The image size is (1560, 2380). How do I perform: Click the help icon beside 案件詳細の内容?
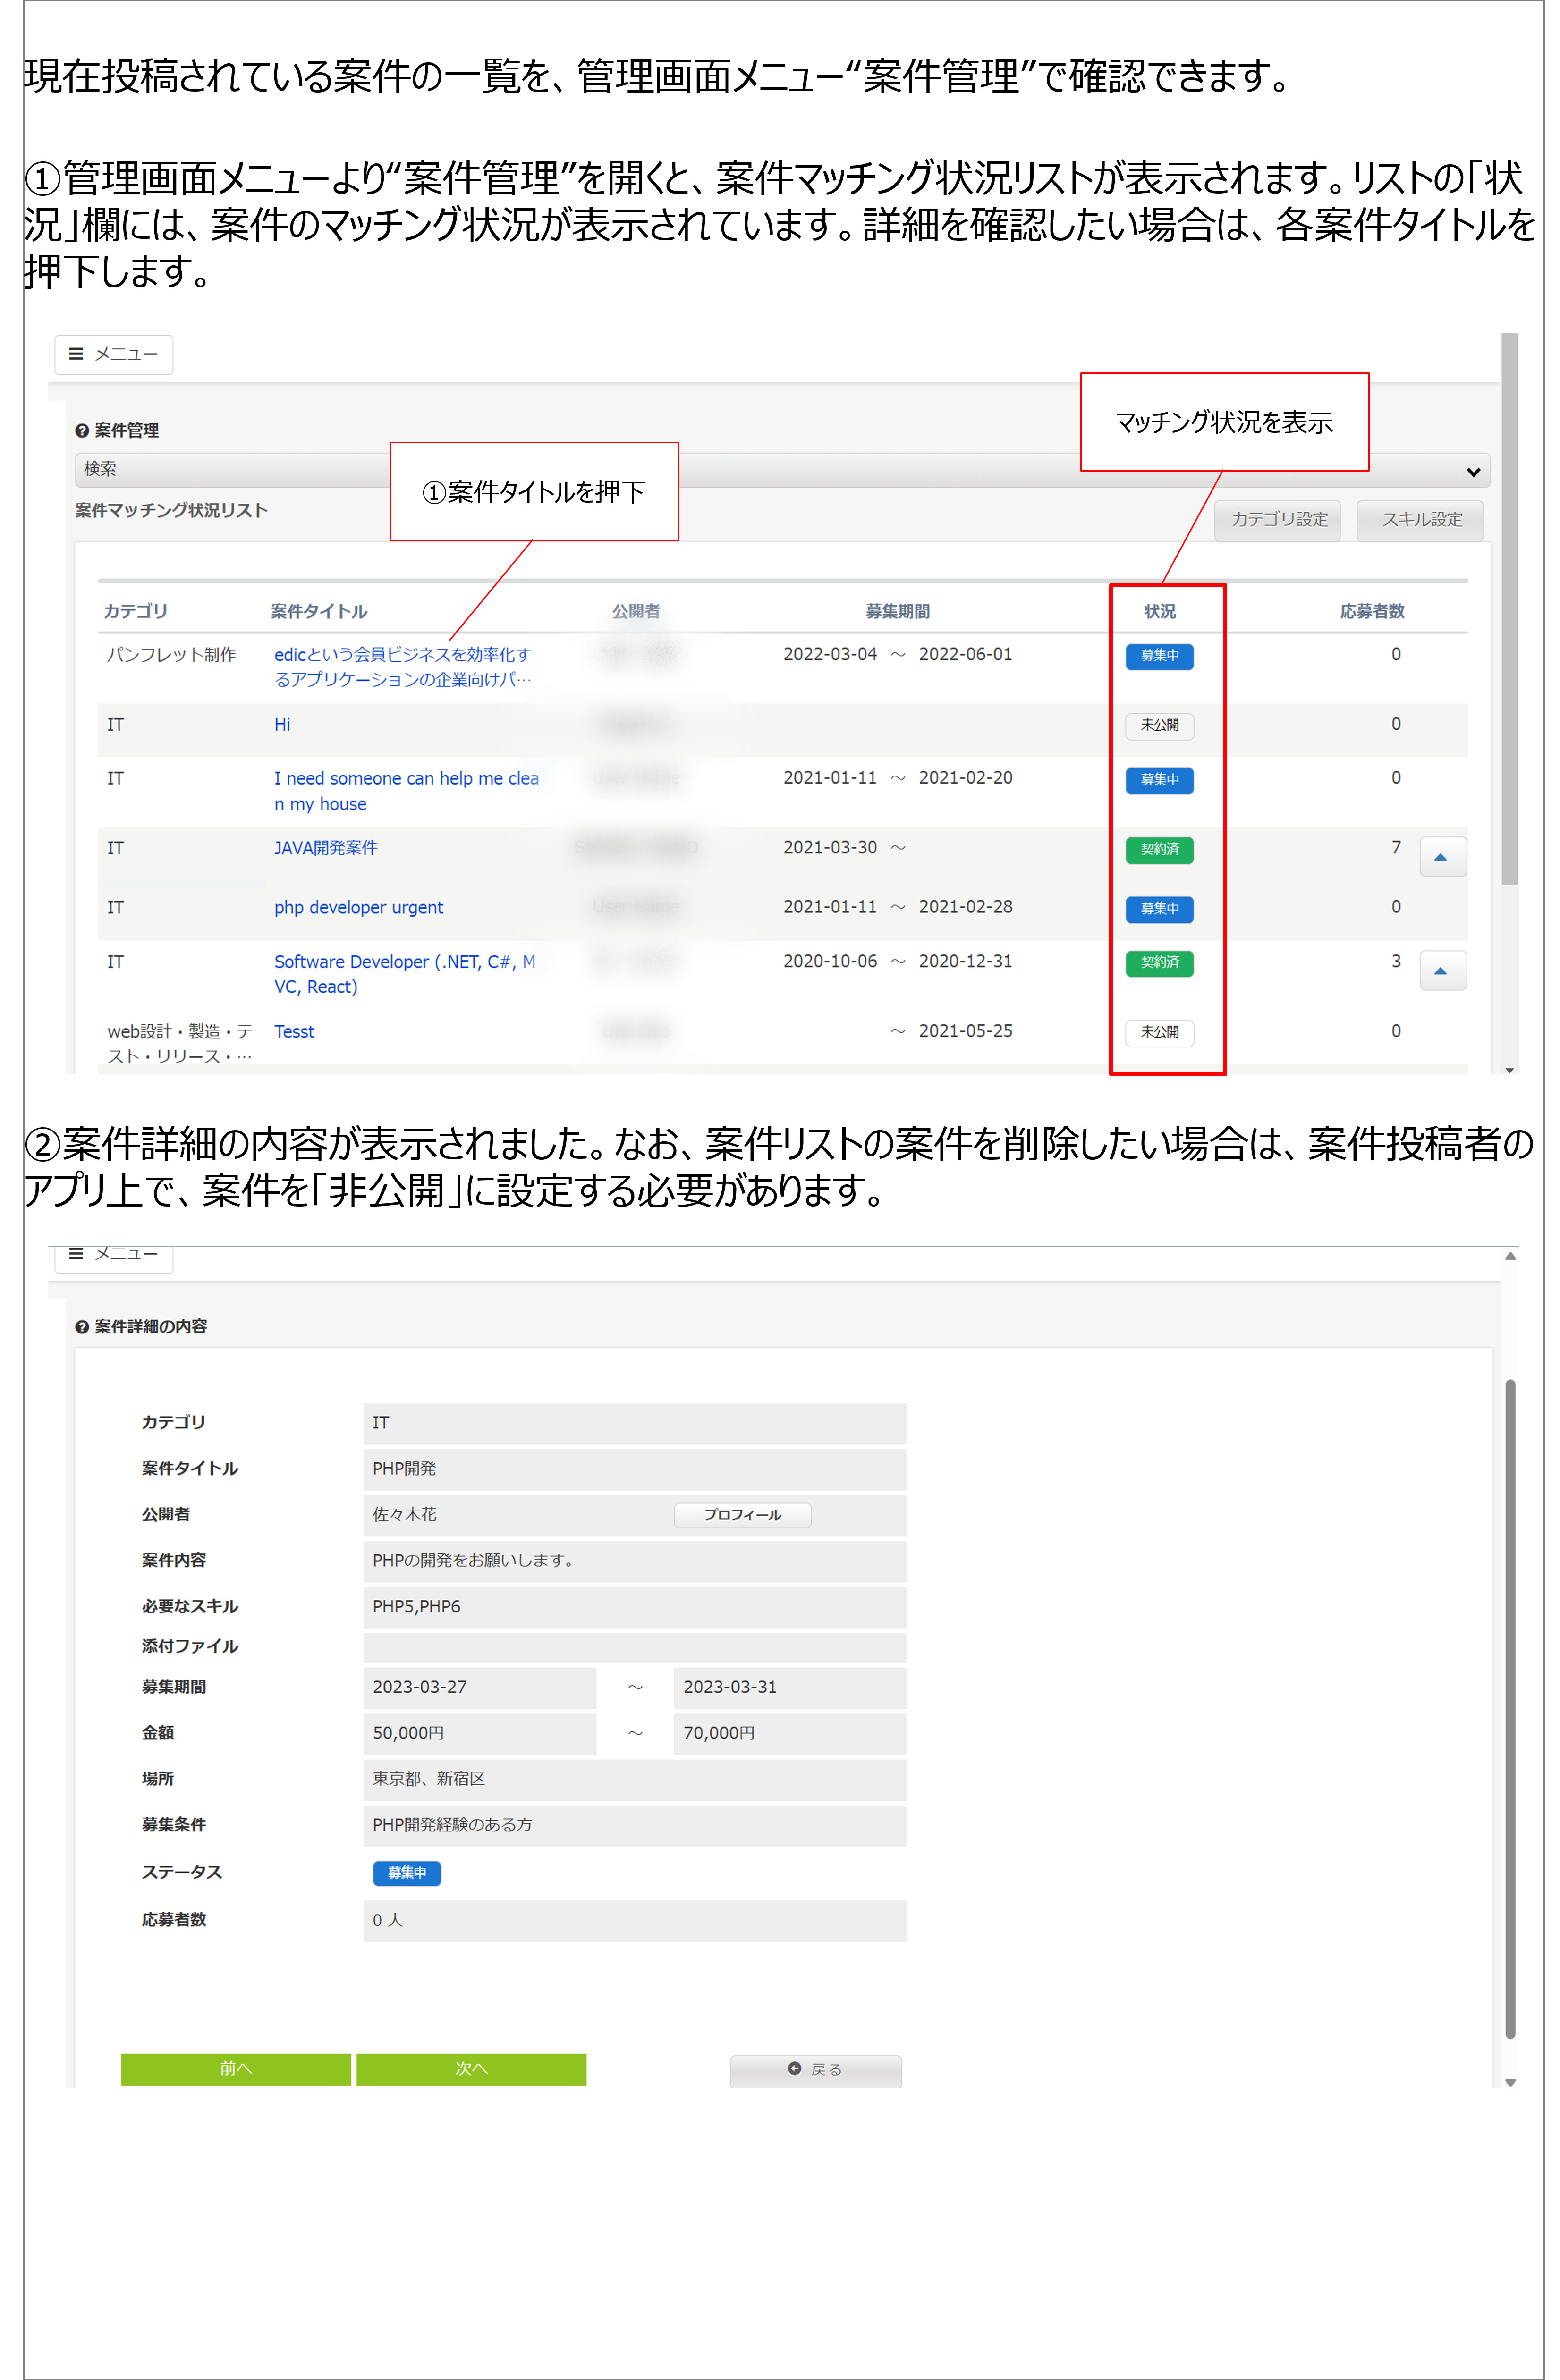pyautogui.click(x=82, y=1327)
